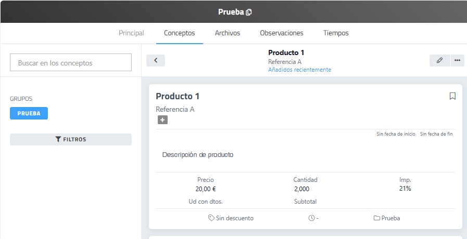
Task: Click the Sin descuento tag
Action: [231, 218]
